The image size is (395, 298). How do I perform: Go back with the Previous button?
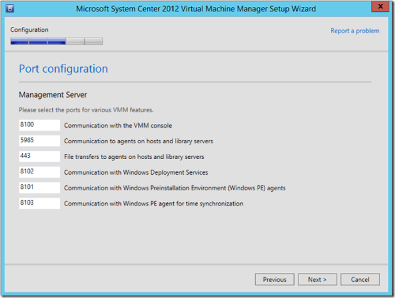coord(274,279)
